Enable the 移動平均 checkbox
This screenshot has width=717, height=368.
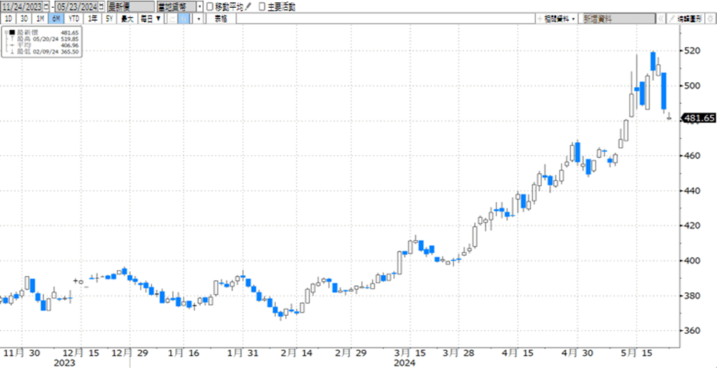point(209,7)
